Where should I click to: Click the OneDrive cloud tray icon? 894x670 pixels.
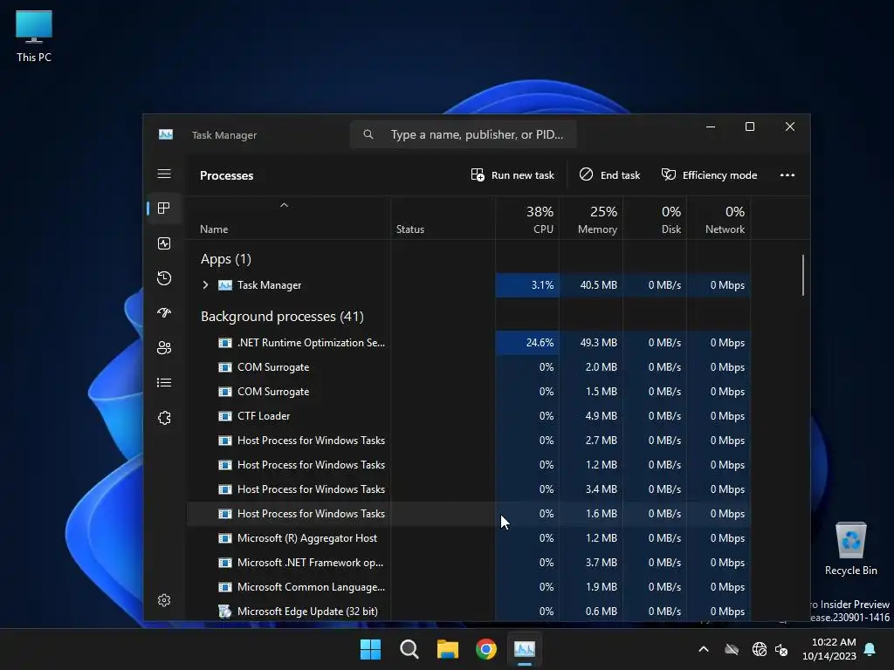tap(732, 649)
